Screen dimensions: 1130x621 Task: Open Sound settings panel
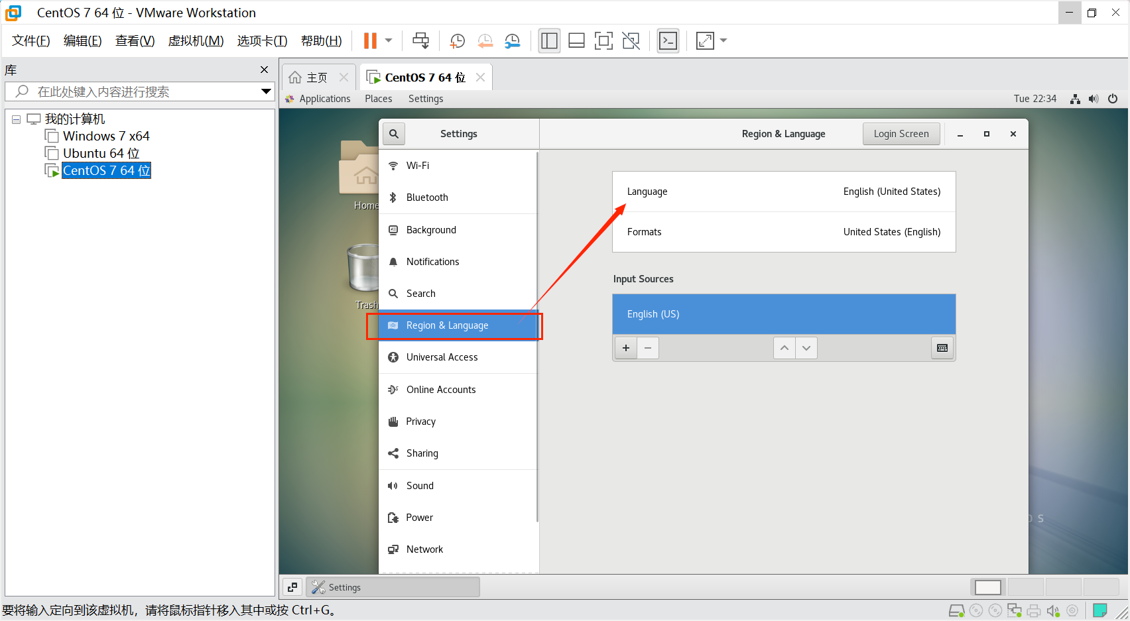click(458, 486)
